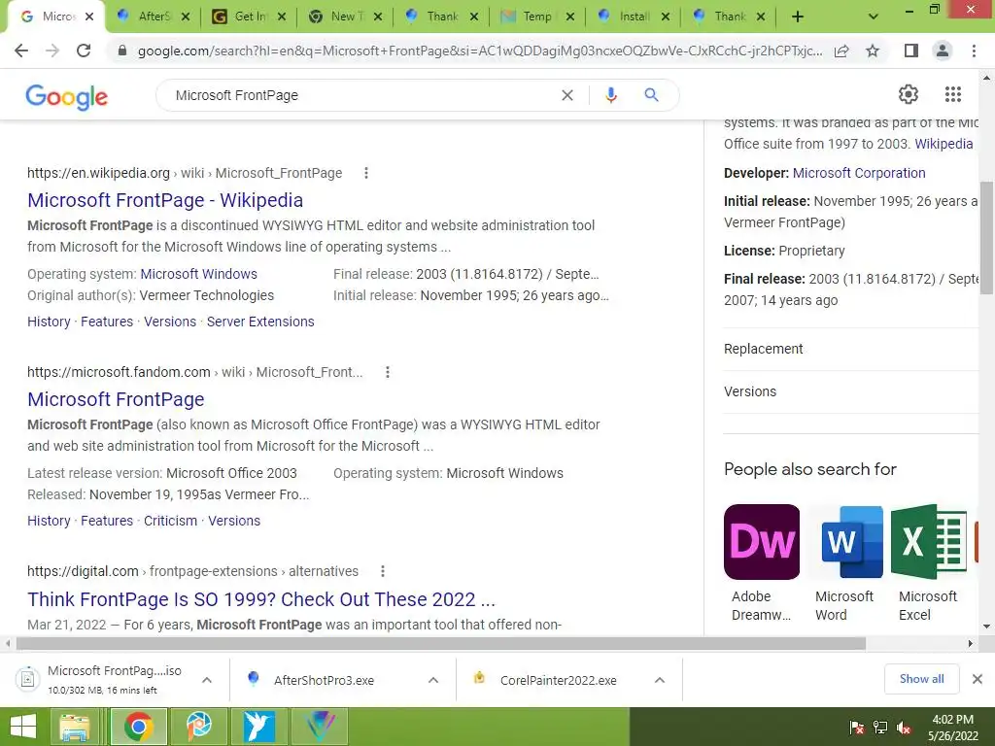Click the network tray icon
Image resolution: width=995 pixels, height=746 pixels.
click(x=880, y=728)
